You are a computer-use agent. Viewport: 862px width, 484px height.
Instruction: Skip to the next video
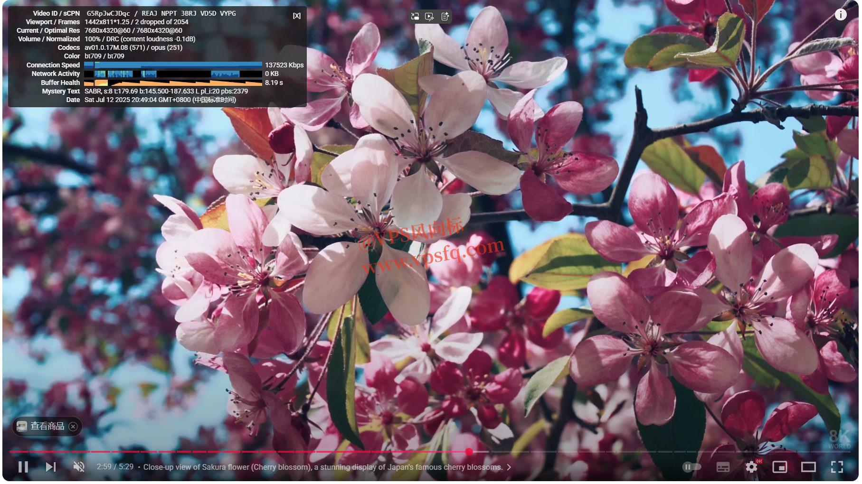click(51, 467)
